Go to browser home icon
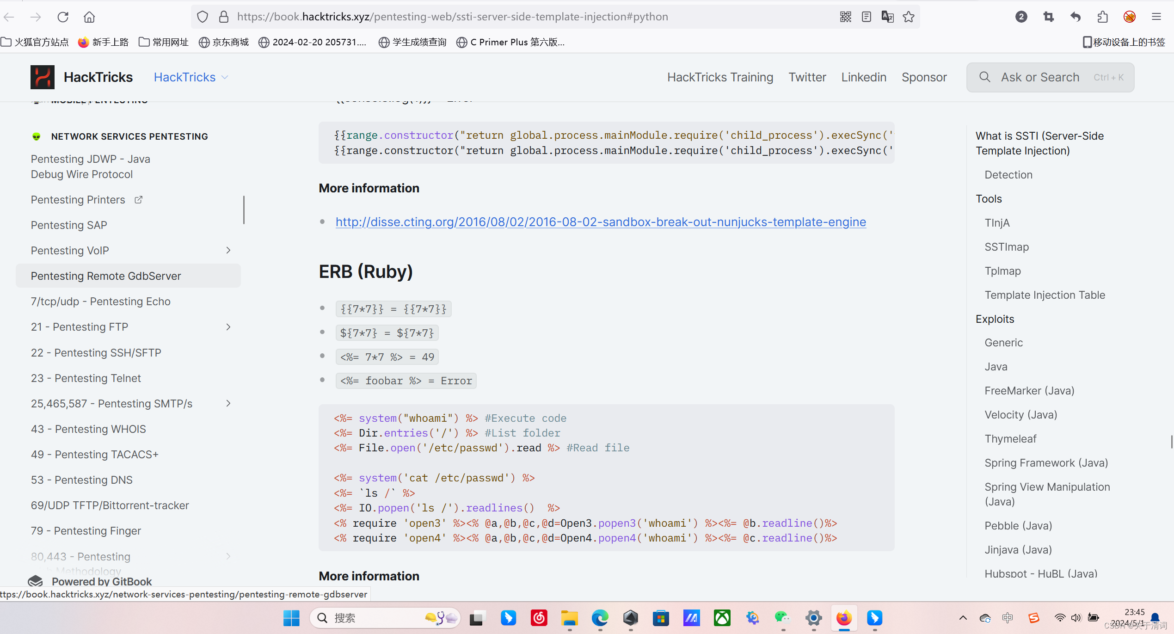This screenshot has width=1174, height=634. pos(89,17)
